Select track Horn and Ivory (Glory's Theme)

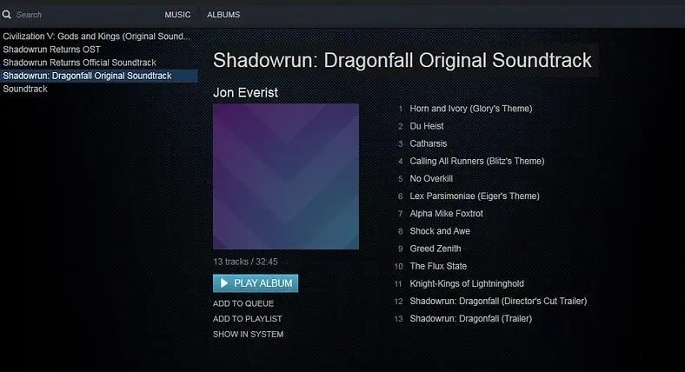click(471, 109)
